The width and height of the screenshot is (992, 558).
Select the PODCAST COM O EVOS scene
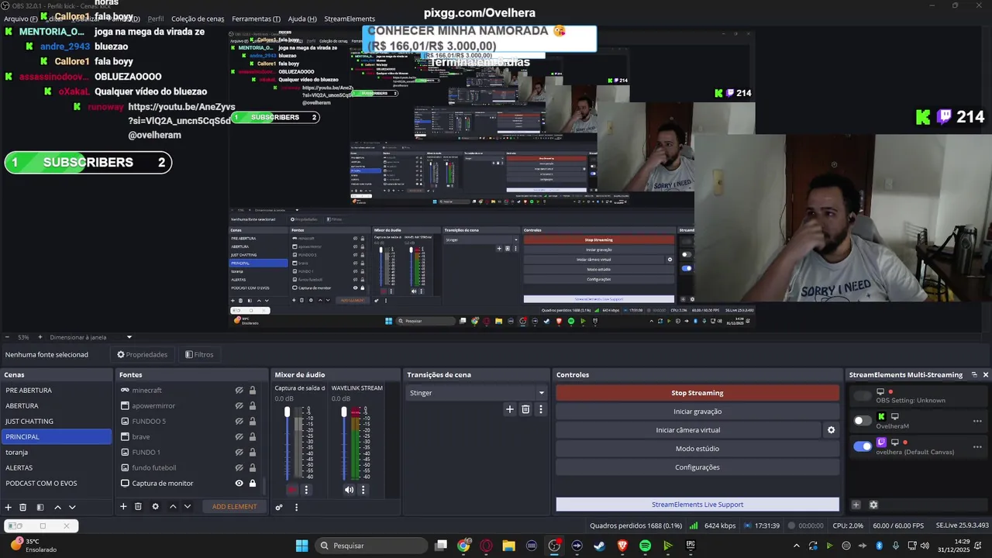coord(57,483)
